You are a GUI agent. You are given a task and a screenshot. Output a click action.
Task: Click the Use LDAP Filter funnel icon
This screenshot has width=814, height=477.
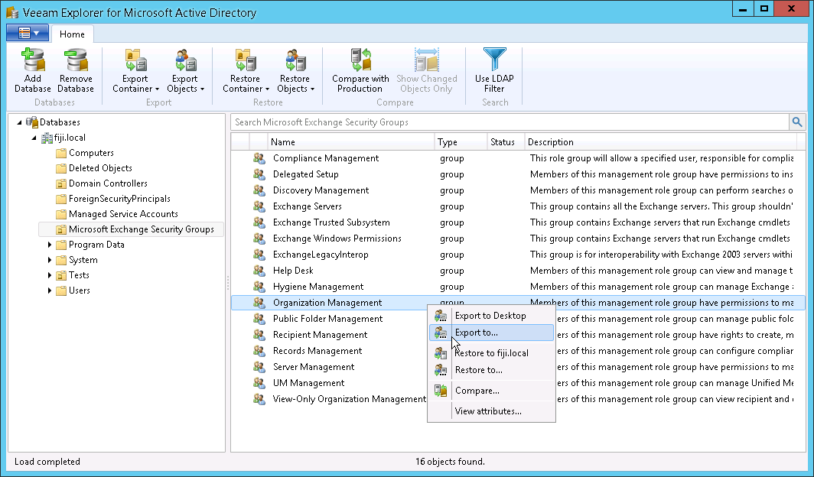click(x=494, y=59)
